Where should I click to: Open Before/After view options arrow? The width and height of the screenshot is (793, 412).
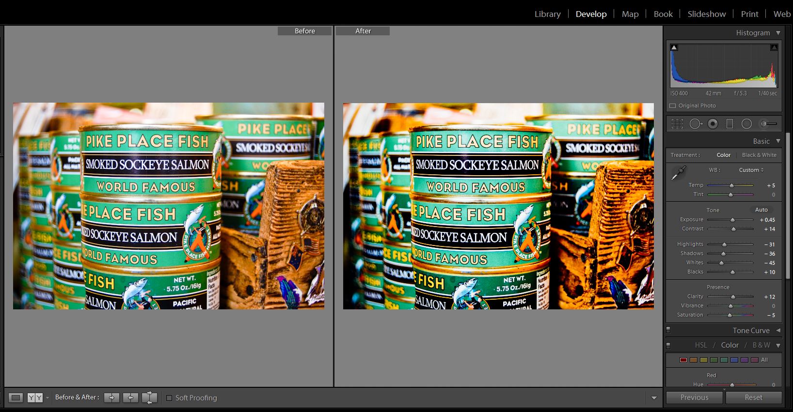48,398
